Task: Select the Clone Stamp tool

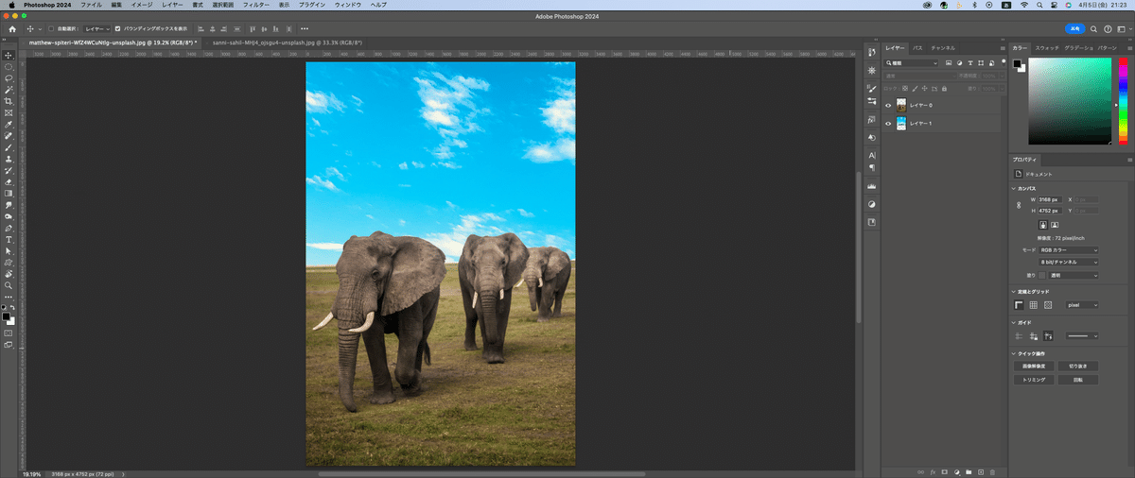Action: tap(9, 159)
